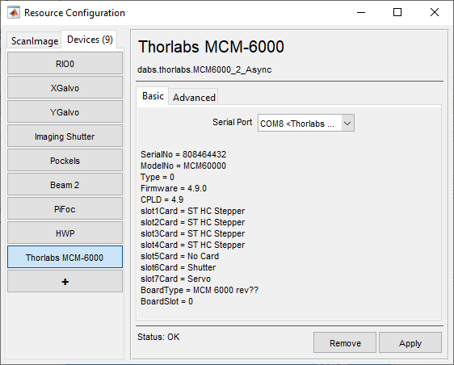Click the SerialNo = 808464432 line

click(183, 154)
